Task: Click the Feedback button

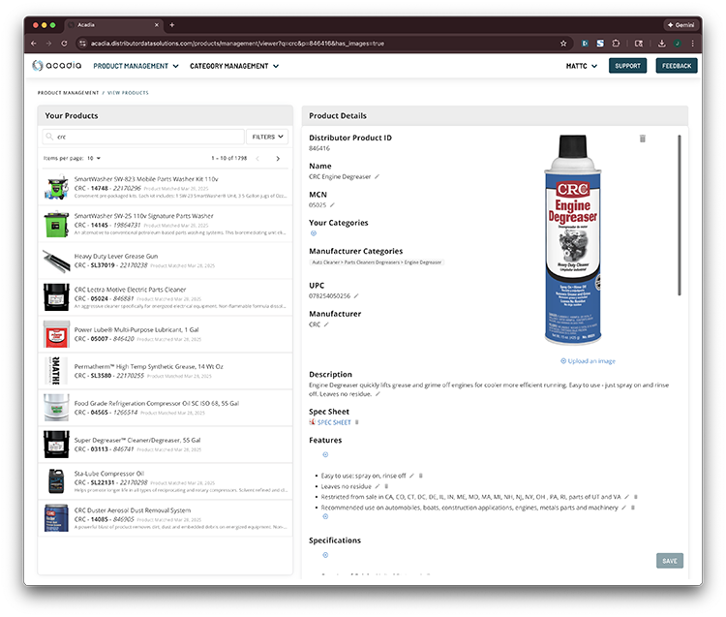Action: (x=677, y=66)
